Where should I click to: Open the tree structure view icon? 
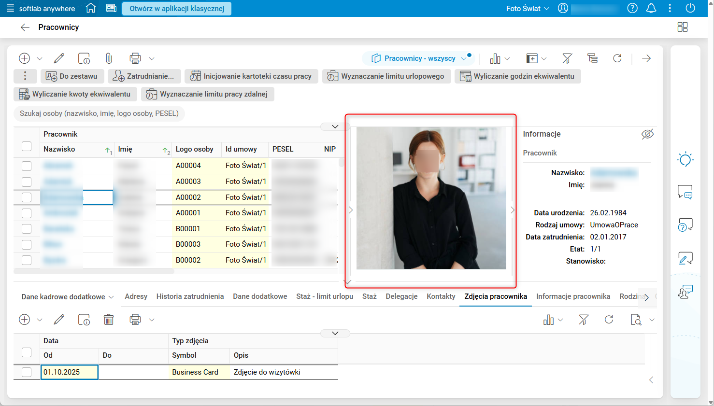(592, 58)
